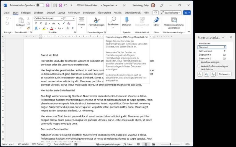This screenshot has width=236, height=147.
Task: Click the Format Painter brush icon
Action: tap(28, 28)
